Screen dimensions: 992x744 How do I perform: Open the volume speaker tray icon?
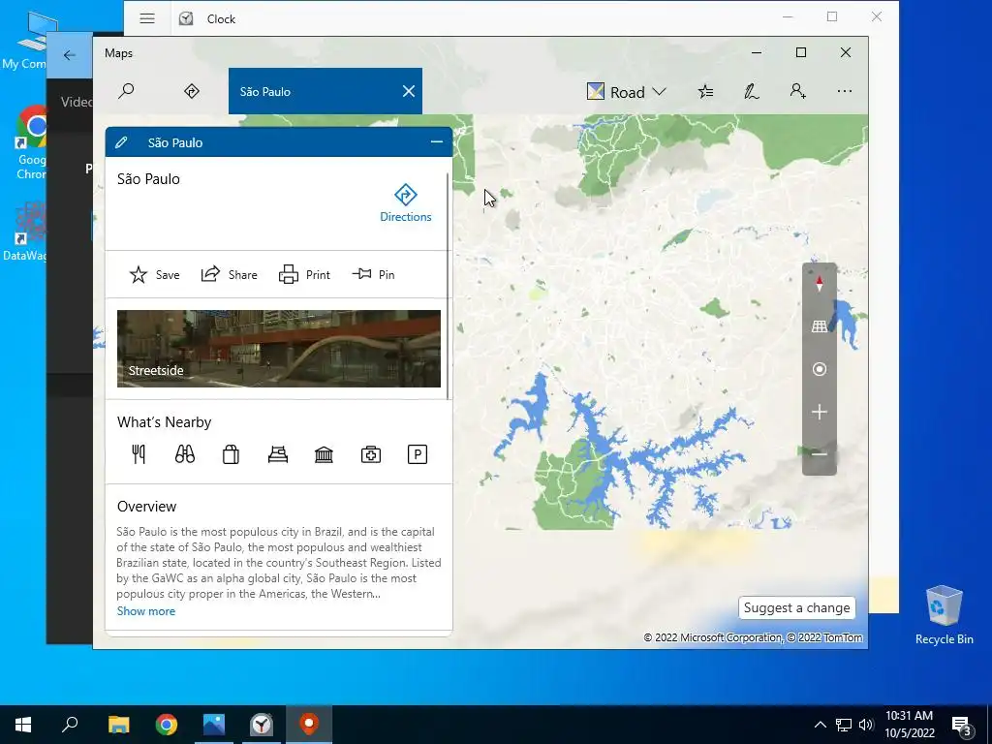coord(866,725)
